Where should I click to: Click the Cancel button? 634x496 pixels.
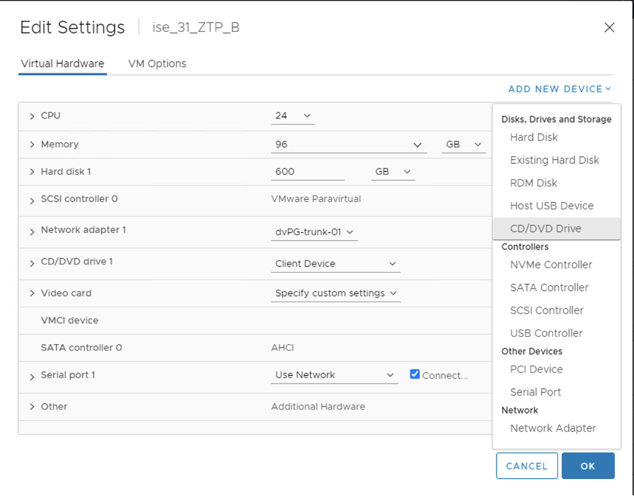[526, 466]
